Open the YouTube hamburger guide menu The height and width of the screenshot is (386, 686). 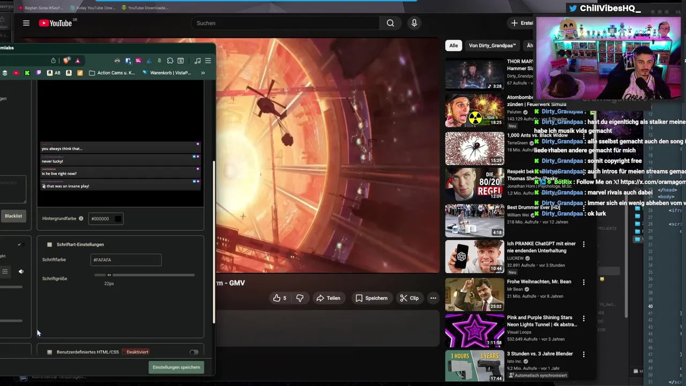tap(26, 23)
